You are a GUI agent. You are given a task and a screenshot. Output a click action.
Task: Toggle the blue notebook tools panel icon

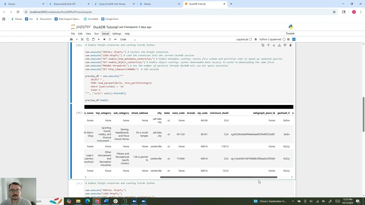pos(294,39)
